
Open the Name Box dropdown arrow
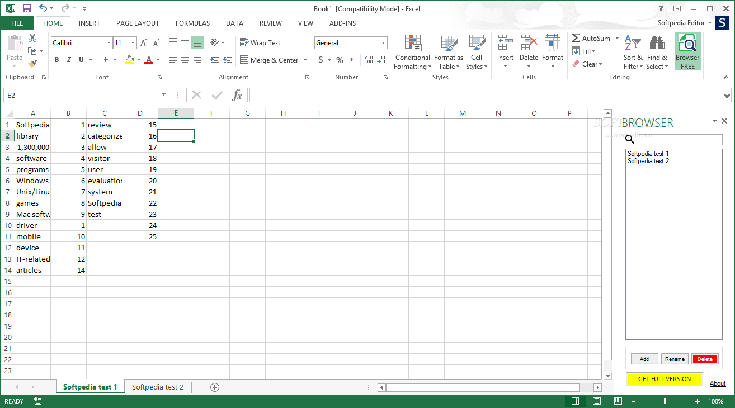(163, 95)
